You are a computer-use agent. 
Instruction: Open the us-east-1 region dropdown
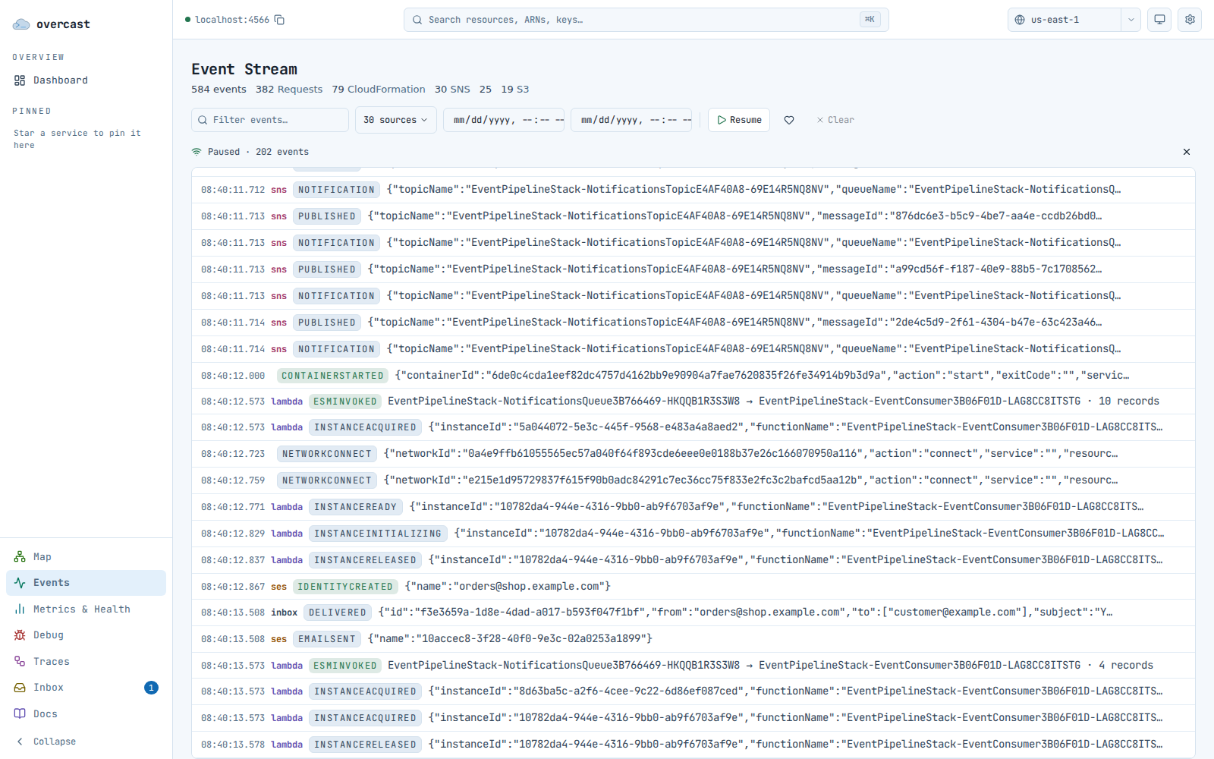click(x=1074, y=20)
